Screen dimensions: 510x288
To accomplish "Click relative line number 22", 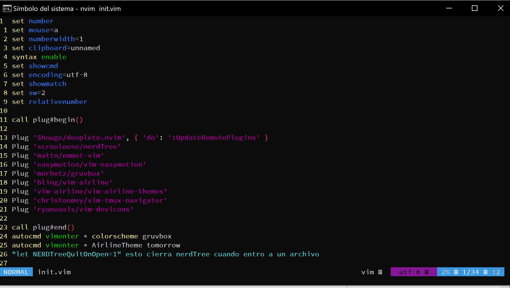I will point(4,218).
